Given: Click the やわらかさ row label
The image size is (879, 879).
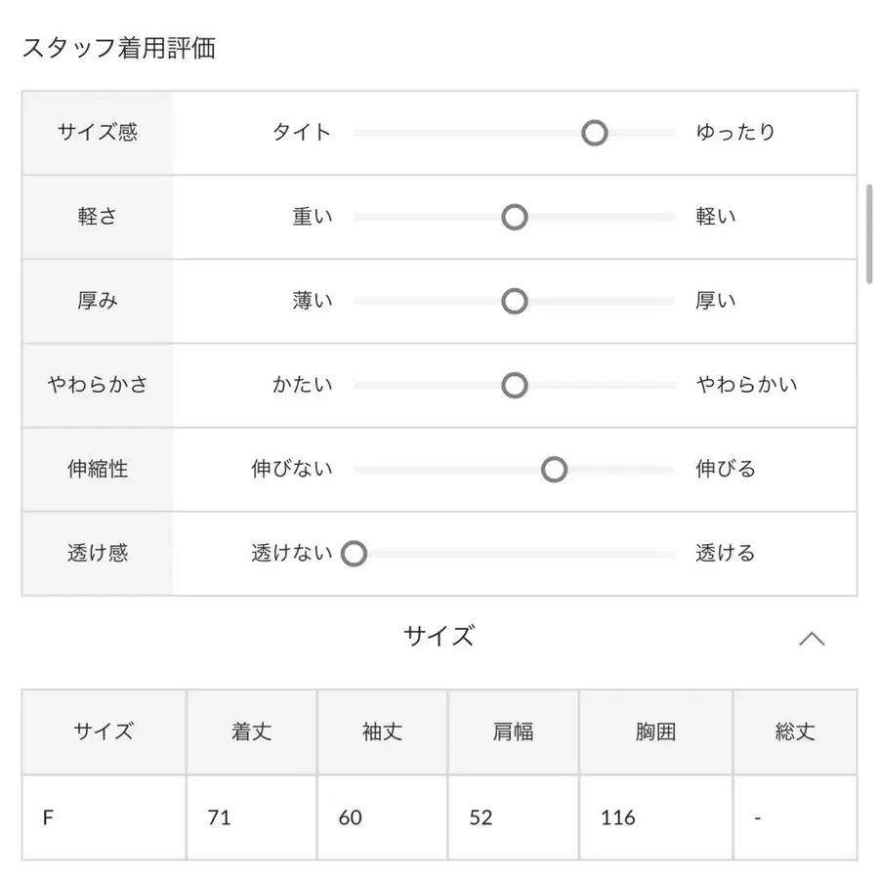Looking at the screenshot, I should tap(98, 385).
